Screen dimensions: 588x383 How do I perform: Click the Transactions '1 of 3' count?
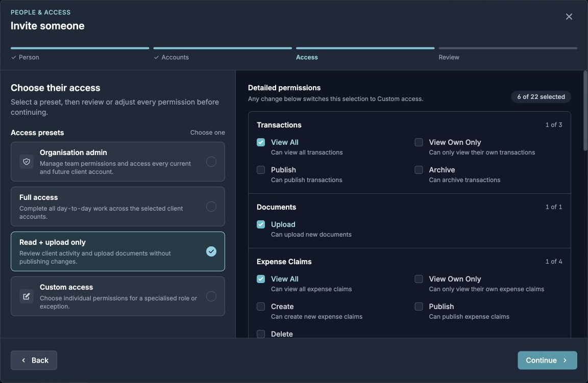pos(553,125)
